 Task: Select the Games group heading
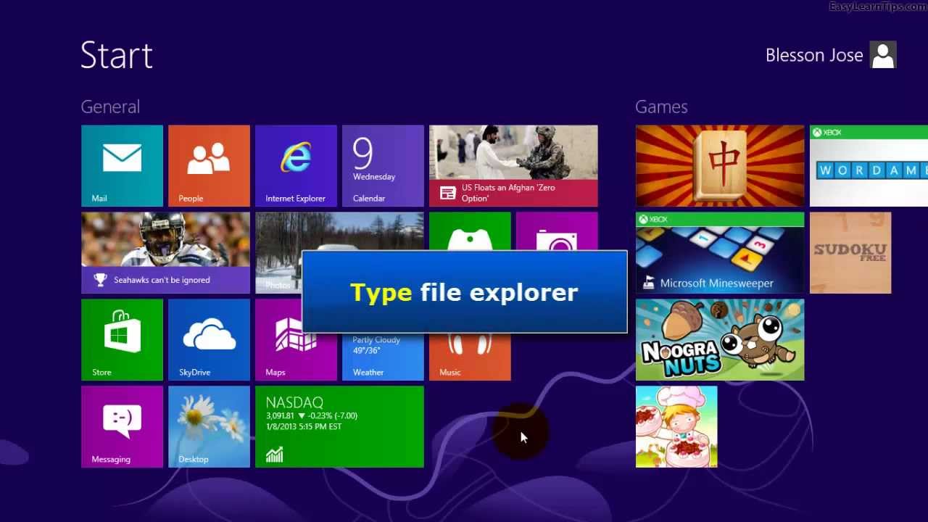tap(661, 107)
